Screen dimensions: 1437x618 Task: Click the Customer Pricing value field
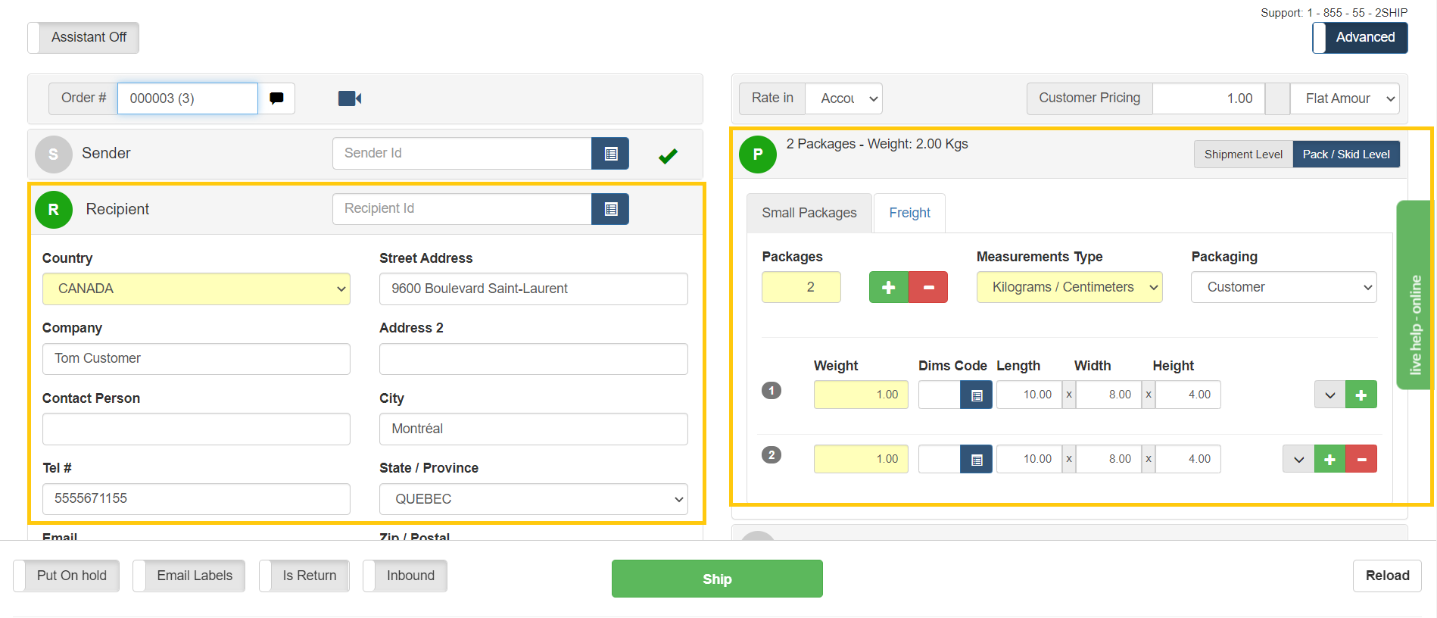pyautogui.click(x=1208, y=98)
